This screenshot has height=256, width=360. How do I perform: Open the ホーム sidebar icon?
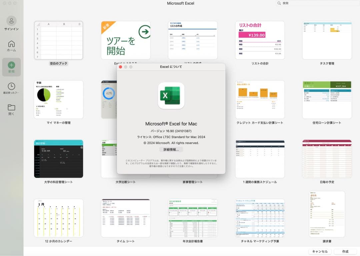click(x=11, y=44)
